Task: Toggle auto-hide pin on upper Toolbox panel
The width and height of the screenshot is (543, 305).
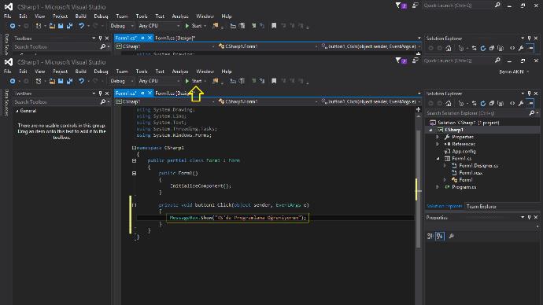Action: (100, 38)
